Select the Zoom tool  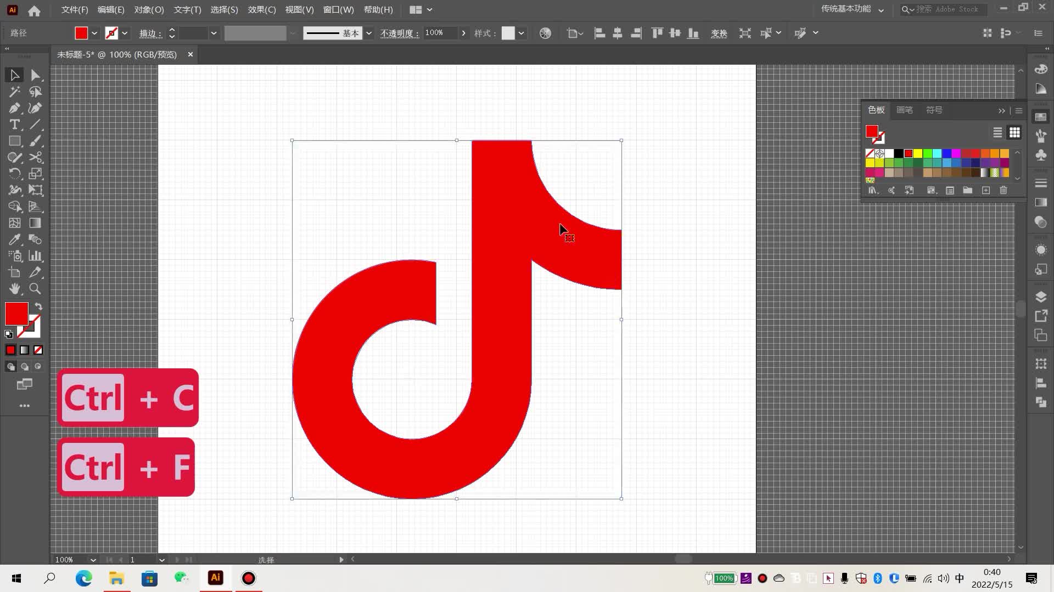pyautogui.click(x=35, y=289)
